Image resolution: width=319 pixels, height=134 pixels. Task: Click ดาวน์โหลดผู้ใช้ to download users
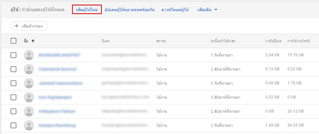coord(175,10)
